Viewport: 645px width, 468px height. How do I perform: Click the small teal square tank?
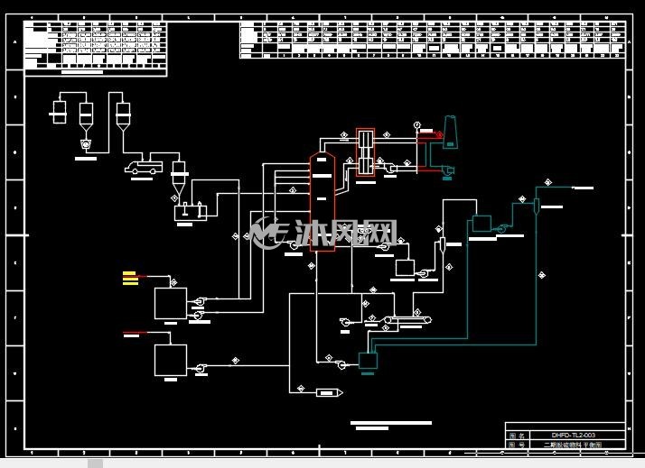pyautogui.click(x=368, y=361)
